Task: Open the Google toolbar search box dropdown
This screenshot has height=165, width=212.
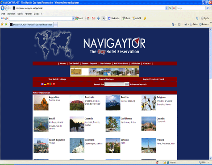Action: pyautogui.click(x=73, y=18)
